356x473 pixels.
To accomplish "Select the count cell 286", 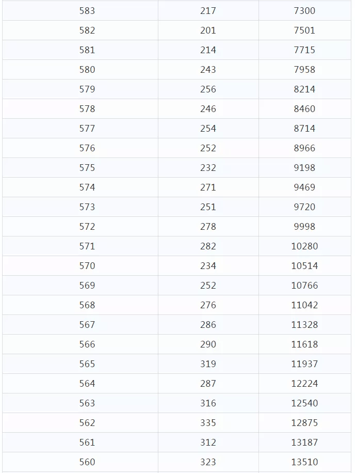I will (208, 325).
